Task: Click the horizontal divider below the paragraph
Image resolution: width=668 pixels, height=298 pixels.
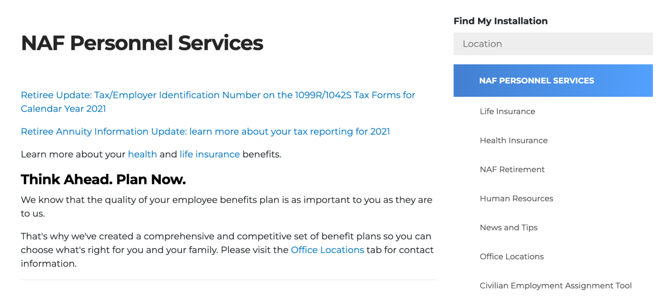Action: pos(228,280)
